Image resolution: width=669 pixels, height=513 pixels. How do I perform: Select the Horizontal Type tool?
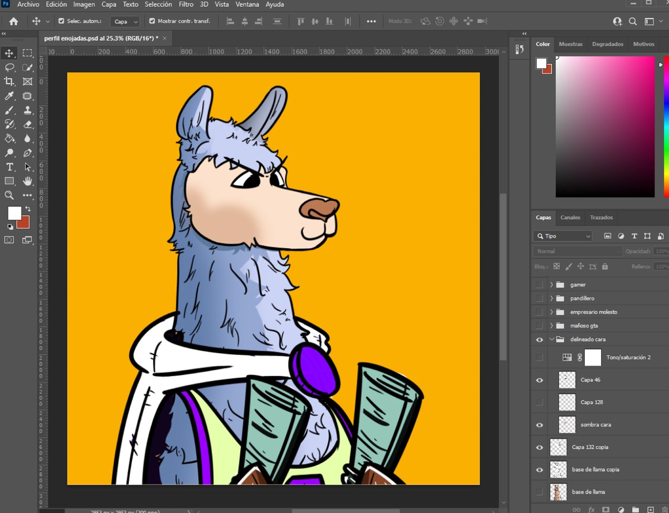9,167
